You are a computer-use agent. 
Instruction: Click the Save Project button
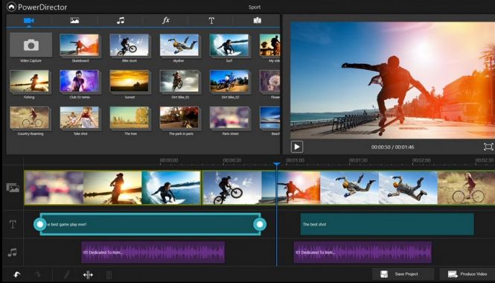[x=403, y=274]
